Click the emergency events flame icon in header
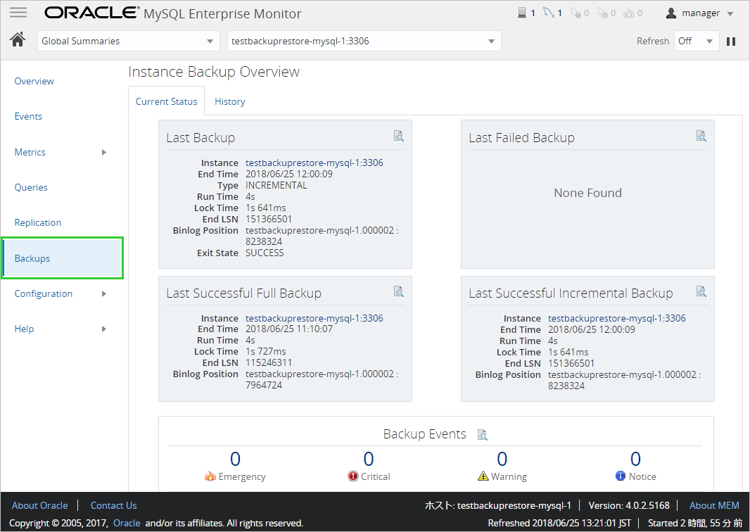 coord(629,13)
